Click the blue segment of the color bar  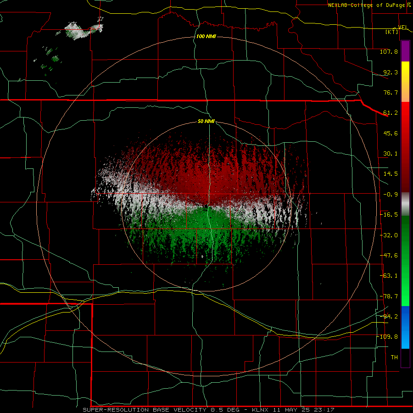pyautogui.click(x=405, y=327)
